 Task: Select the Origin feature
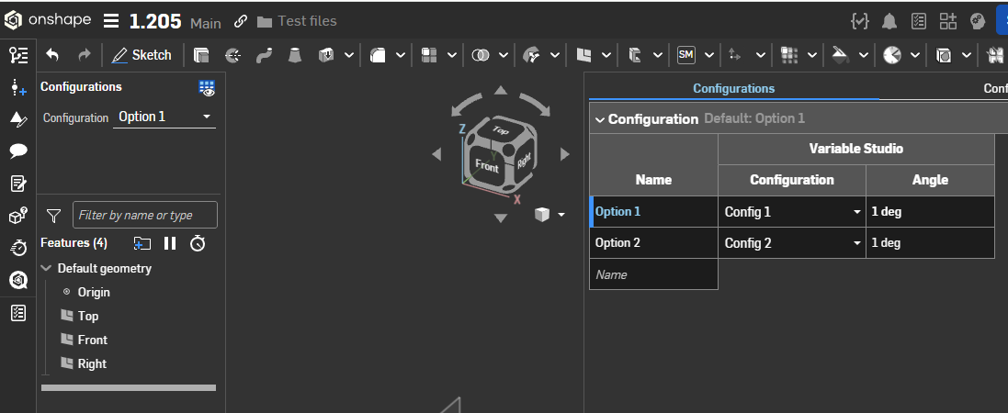coord(94,292)
